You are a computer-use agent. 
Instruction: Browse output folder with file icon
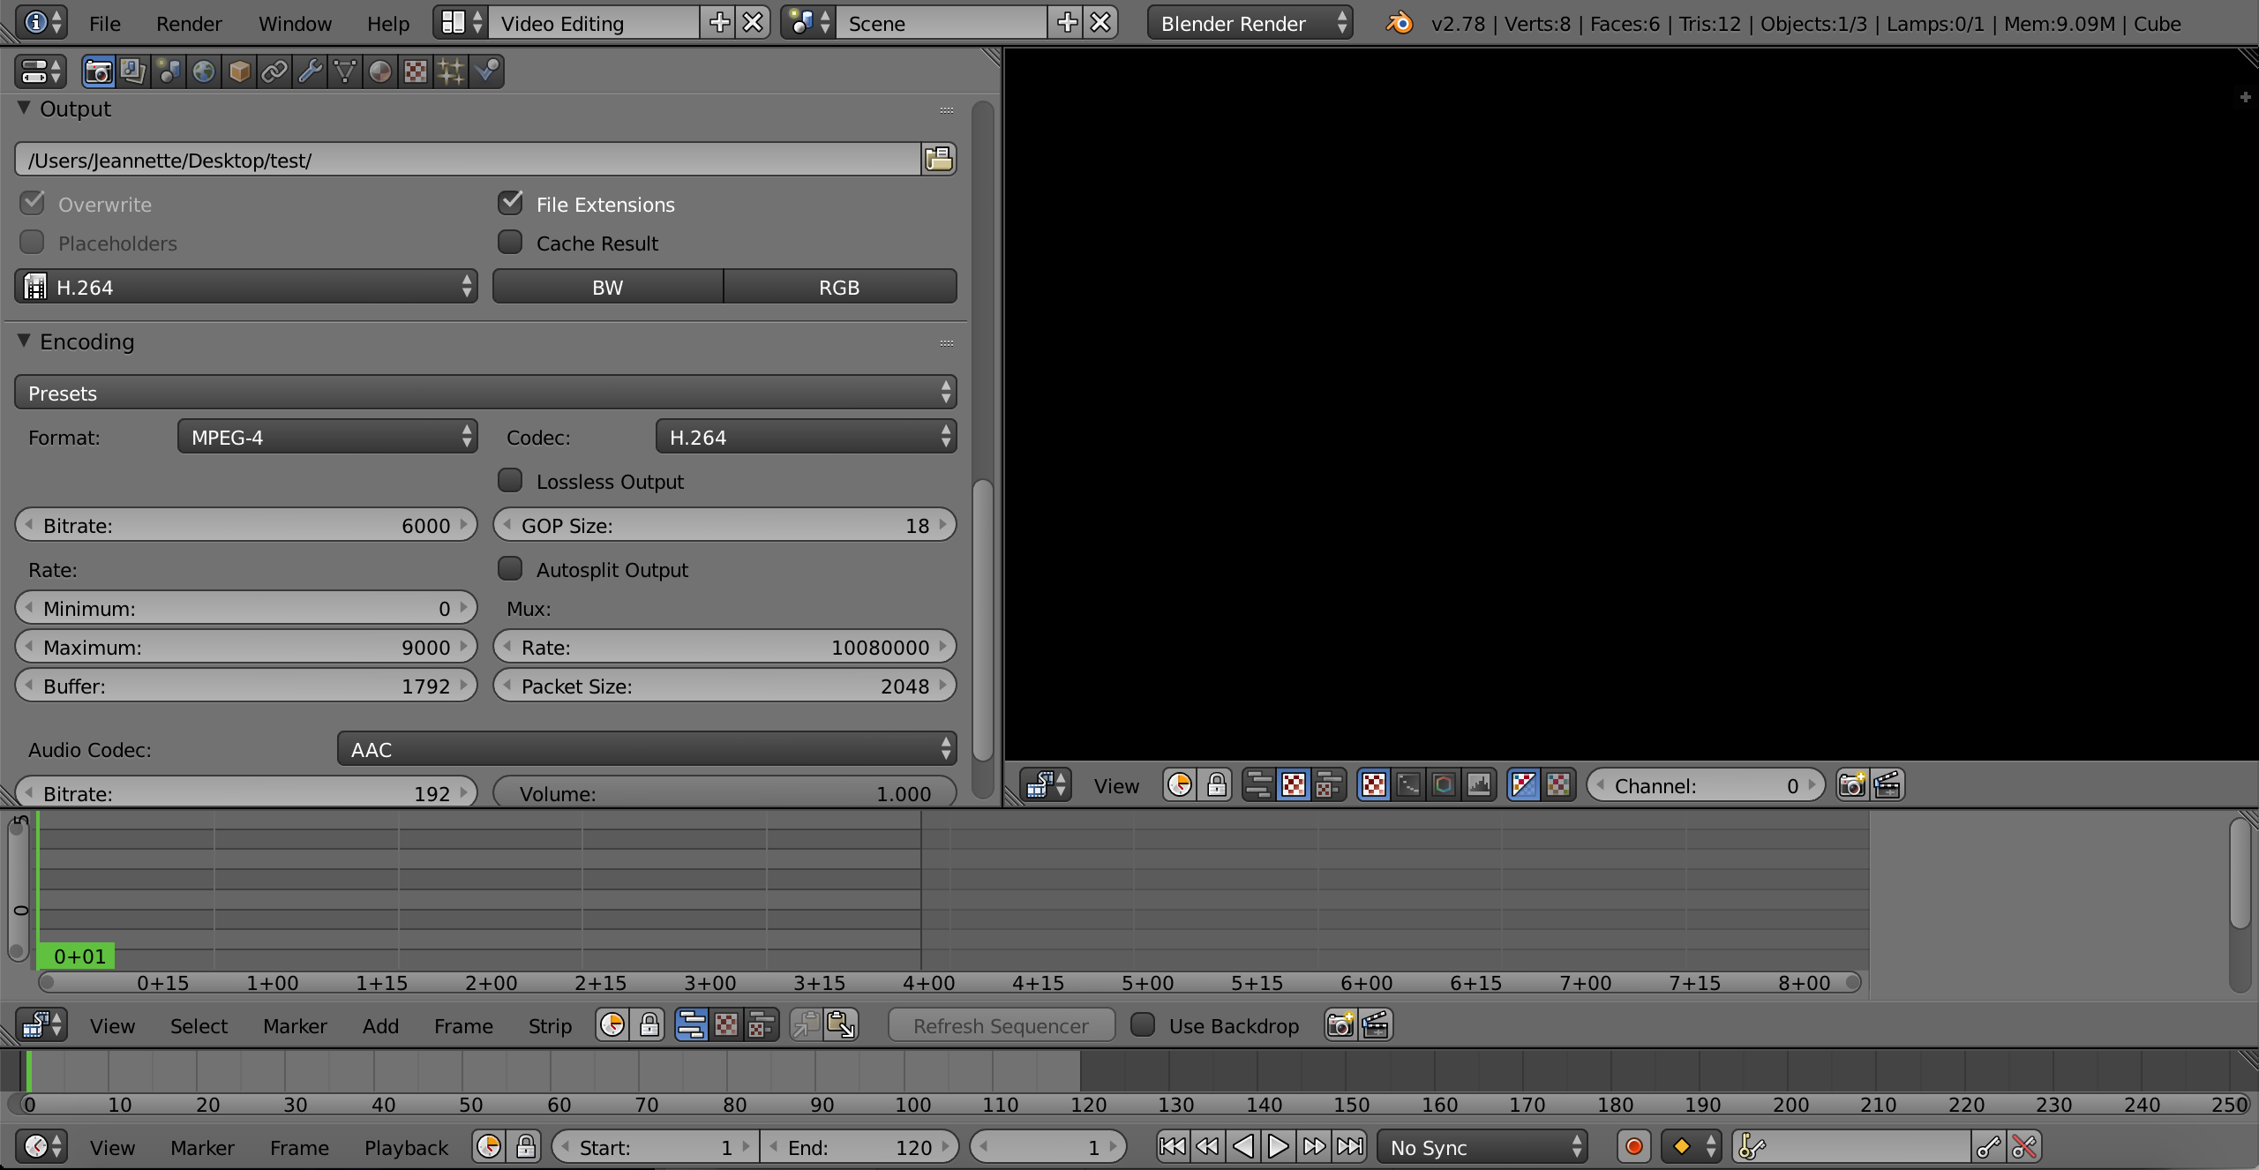tap(939, 160)
